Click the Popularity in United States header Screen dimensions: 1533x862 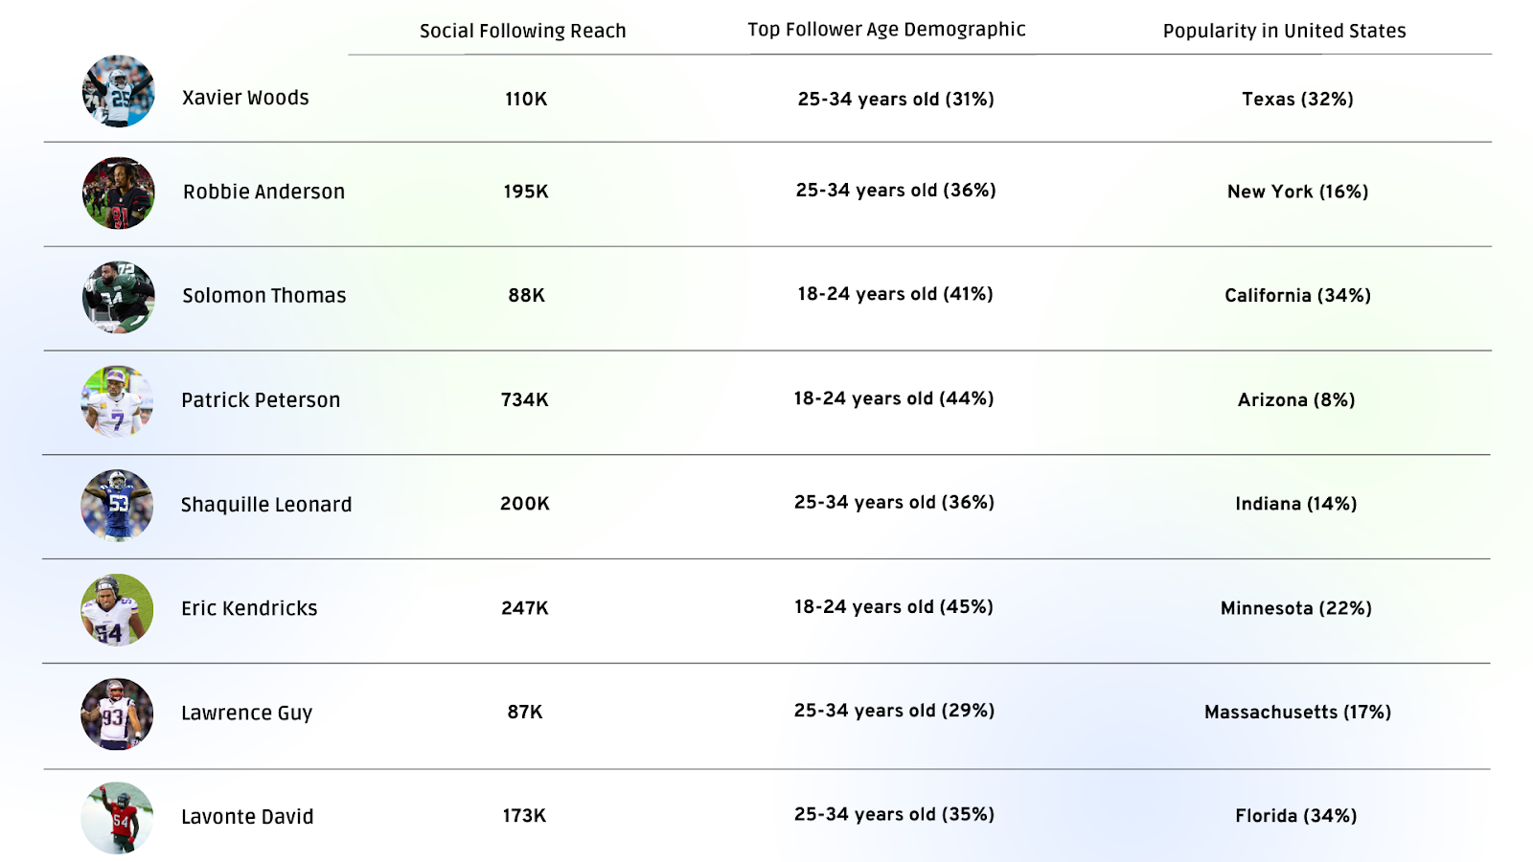pos(1285,31)
